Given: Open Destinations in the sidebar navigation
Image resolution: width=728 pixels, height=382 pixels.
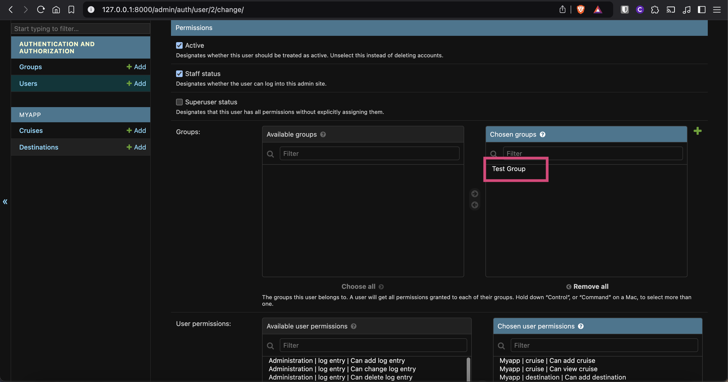Looking at the screenshot, I should [x=39, y=147].
